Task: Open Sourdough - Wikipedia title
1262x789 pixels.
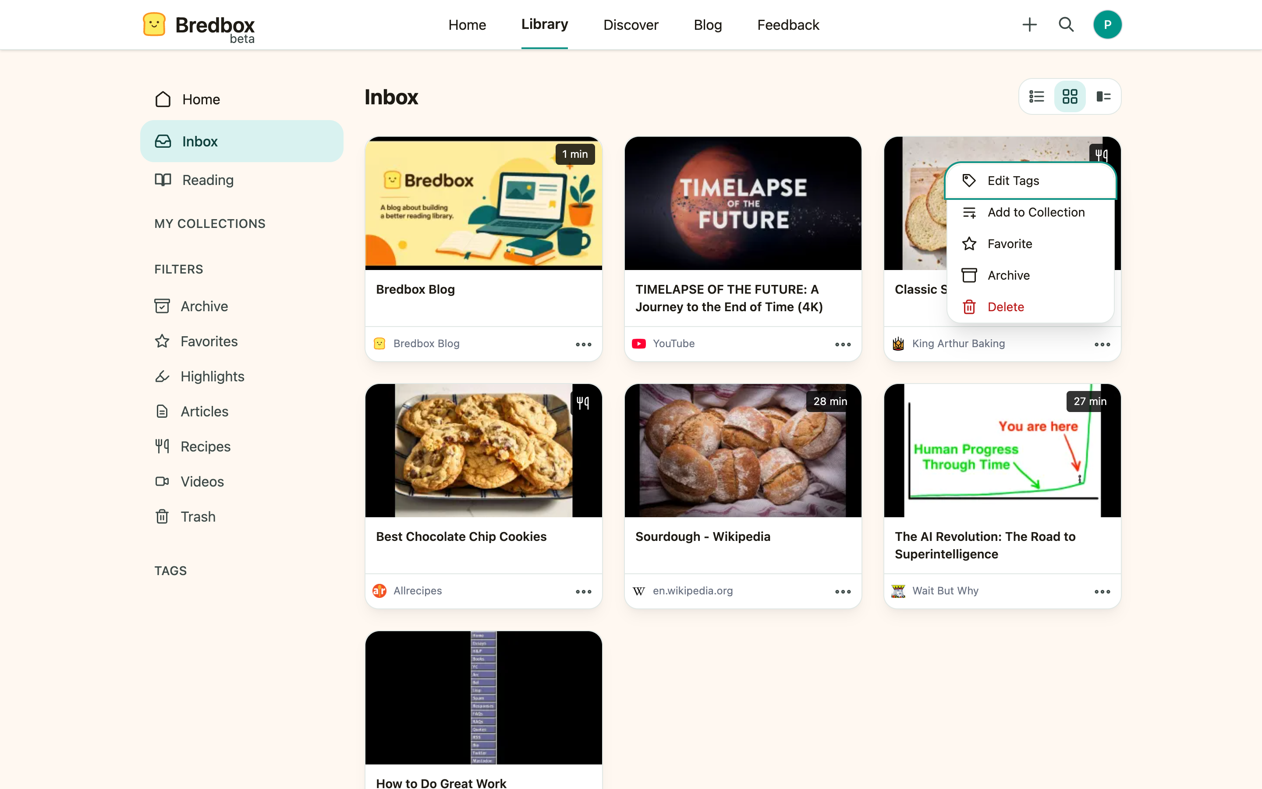Action: coord(702,537)
